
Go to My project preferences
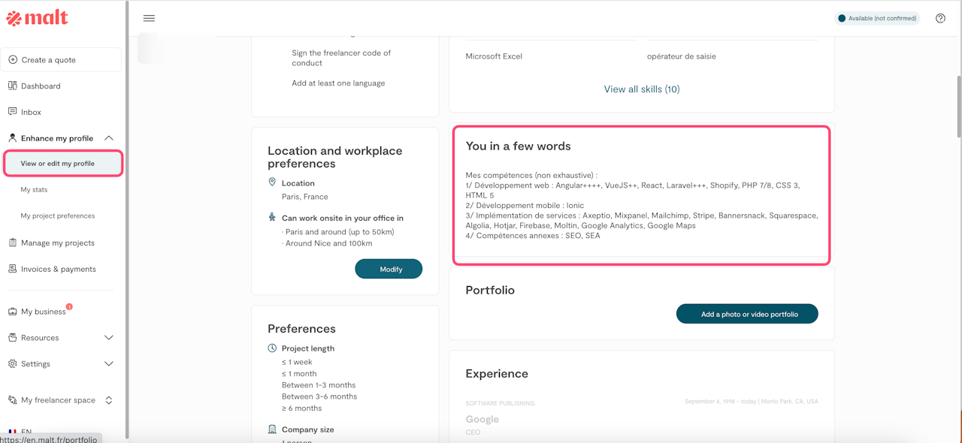(58, 216)
